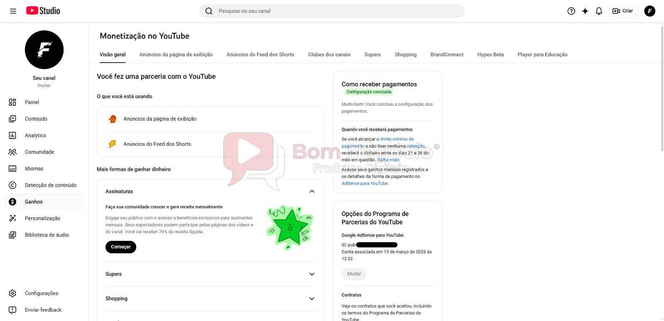Collapse the Assinaturas section chevron
The image size is (664, 321).
tap(312, 191)
